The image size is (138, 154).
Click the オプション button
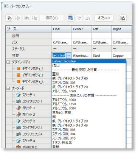[x=104, y=18]
